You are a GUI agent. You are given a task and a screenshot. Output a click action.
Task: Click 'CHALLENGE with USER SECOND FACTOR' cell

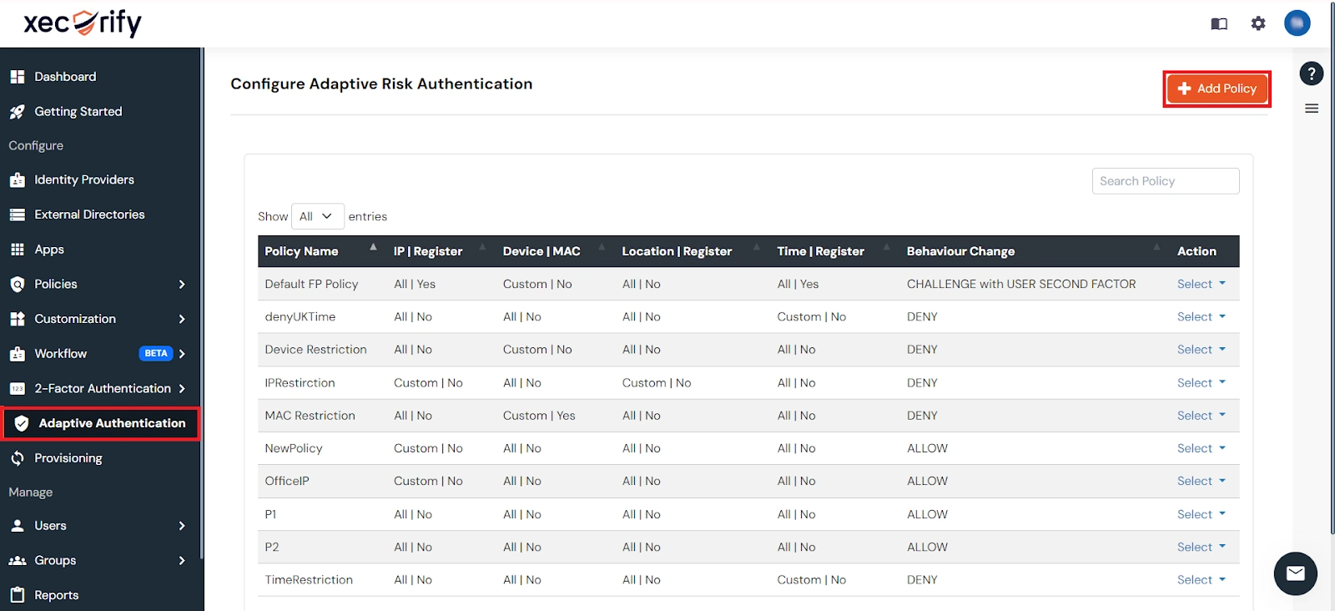click(1021, 284)
